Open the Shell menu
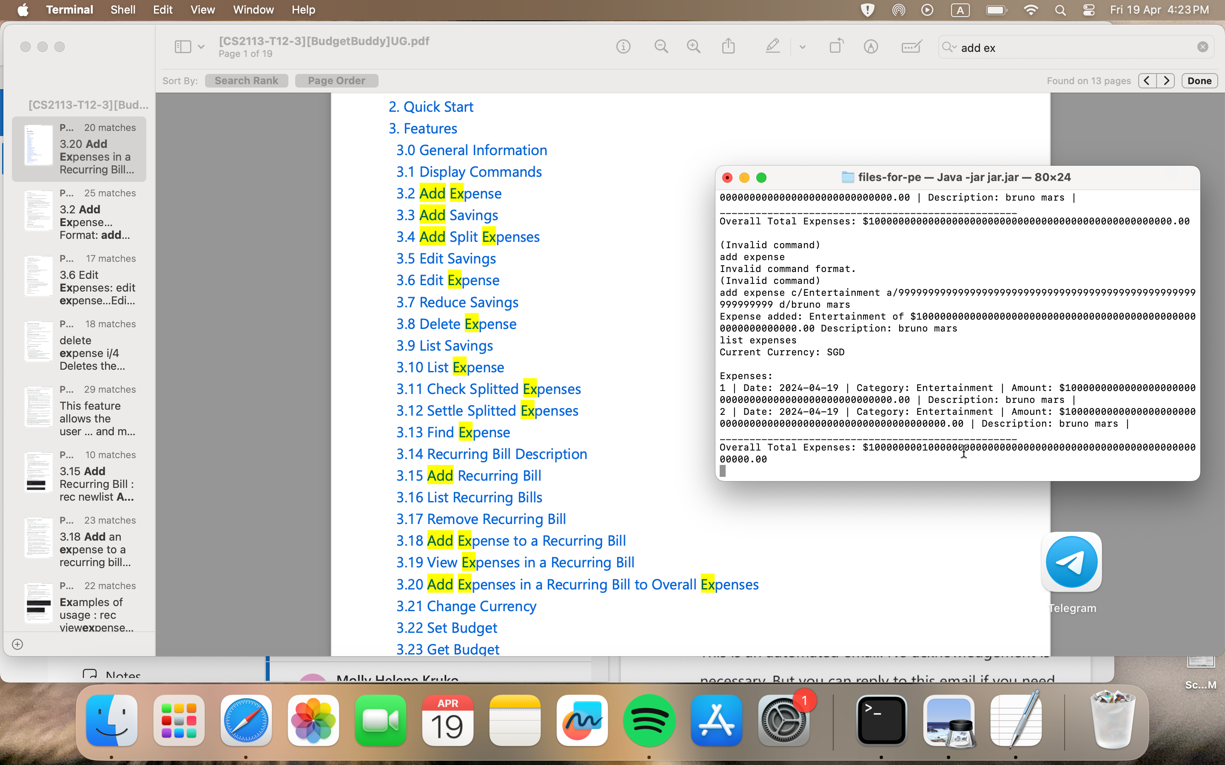 [x=122, y=10]
